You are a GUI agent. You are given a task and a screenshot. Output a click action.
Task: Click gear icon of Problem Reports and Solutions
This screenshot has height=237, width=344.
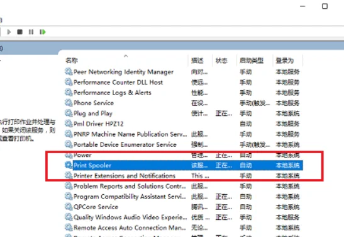(x=69, y=186)
